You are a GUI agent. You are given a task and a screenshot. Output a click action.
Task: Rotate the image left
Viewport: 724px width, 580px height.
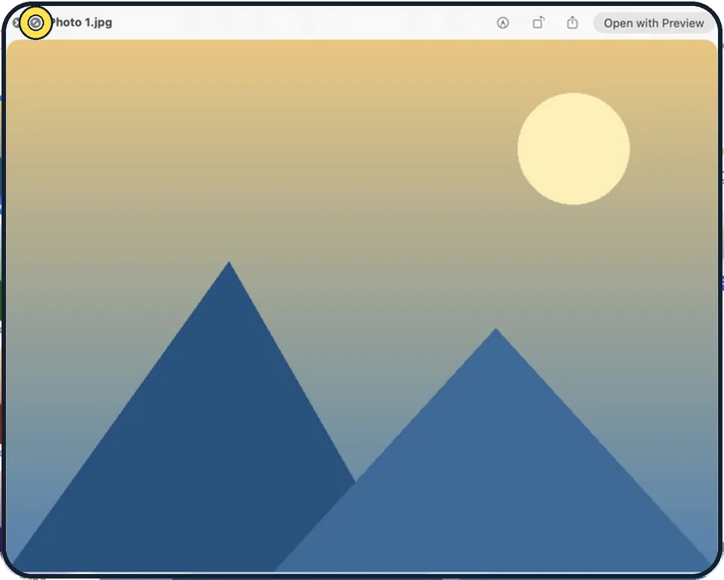click(x=538, y=23)
